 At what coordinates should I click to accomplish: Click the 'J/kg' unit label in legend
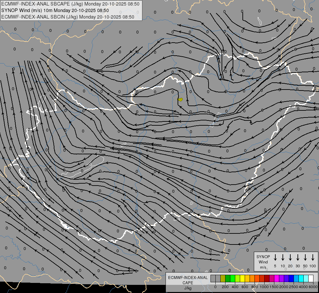[188, 288]
